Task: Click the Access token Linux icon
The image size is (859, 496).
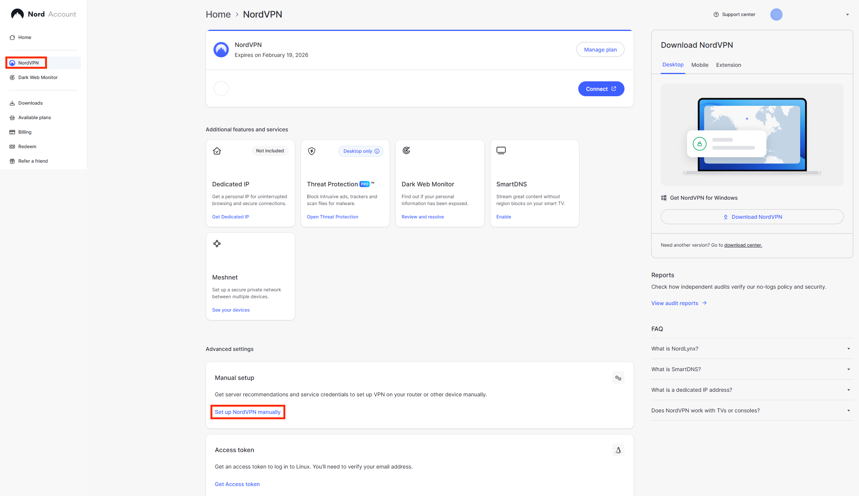Action: 618,450
